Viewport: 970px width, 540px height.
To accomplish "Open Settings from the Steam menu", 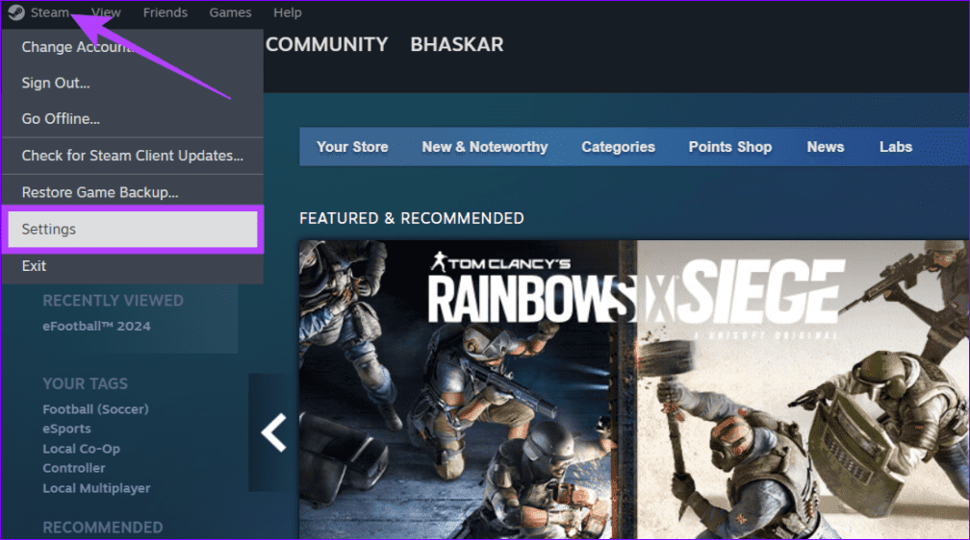I will pos(133,230).
